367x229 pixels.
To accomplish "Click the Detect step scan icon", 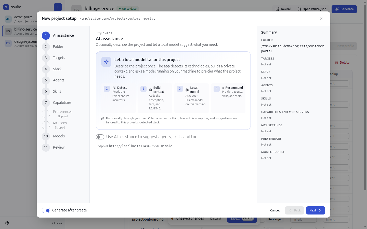I will point(114,88).
